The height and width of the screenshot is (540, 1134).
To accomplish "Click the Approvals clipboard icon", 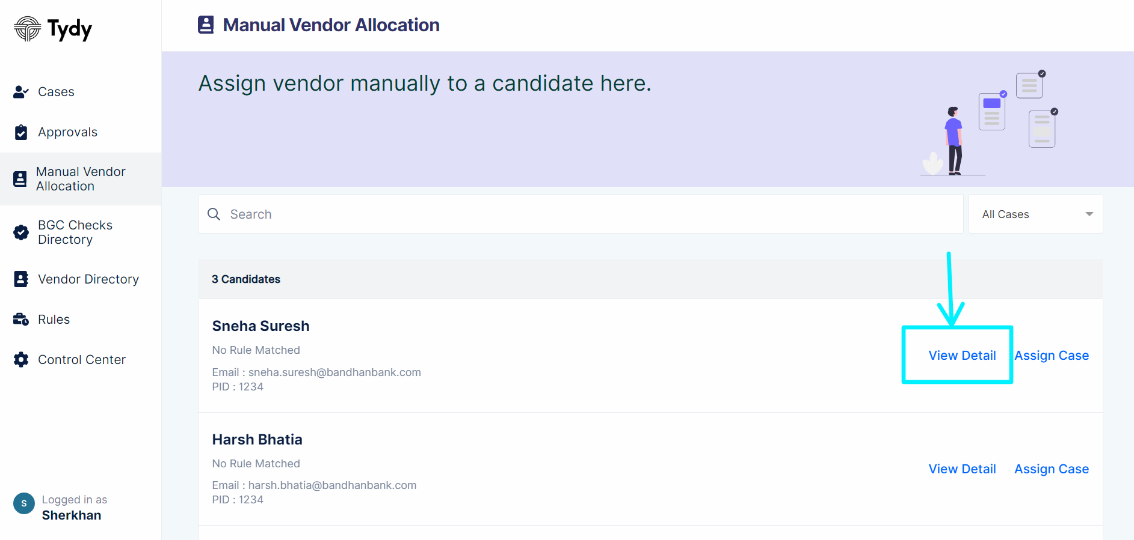I will click(x=21, y=132).
